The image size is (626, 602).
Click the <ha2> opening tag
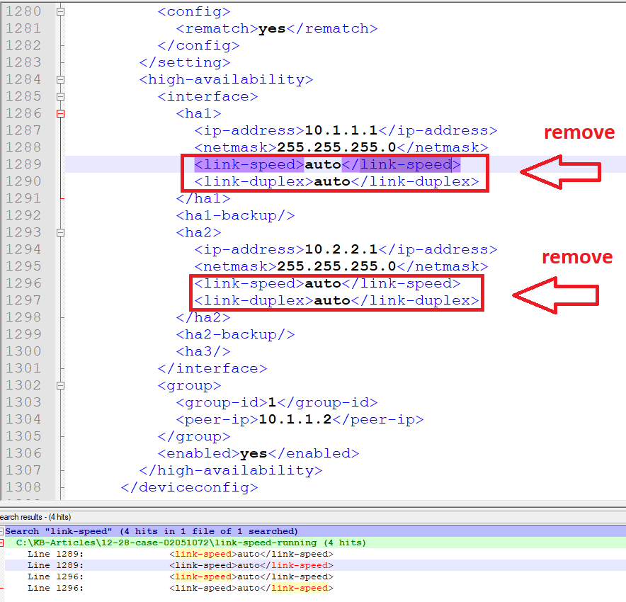pyautogui.click(x=198, y=232)
